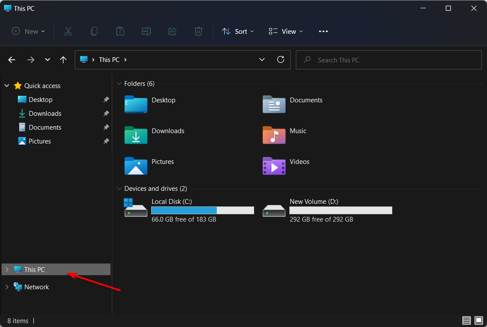The width and height of the screenshot is (487, 327).
Task: Click the 'Local Disk (C:)' drive name
Action: point(172,202)
